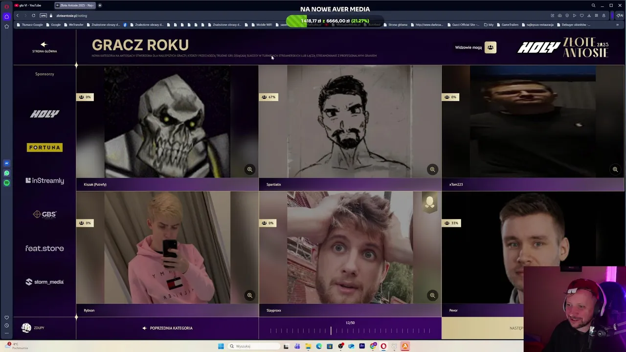This screenshot has width=626, height=352.
Task: Open the sidebar bookmarks star icon
Action: coord(6,26)
